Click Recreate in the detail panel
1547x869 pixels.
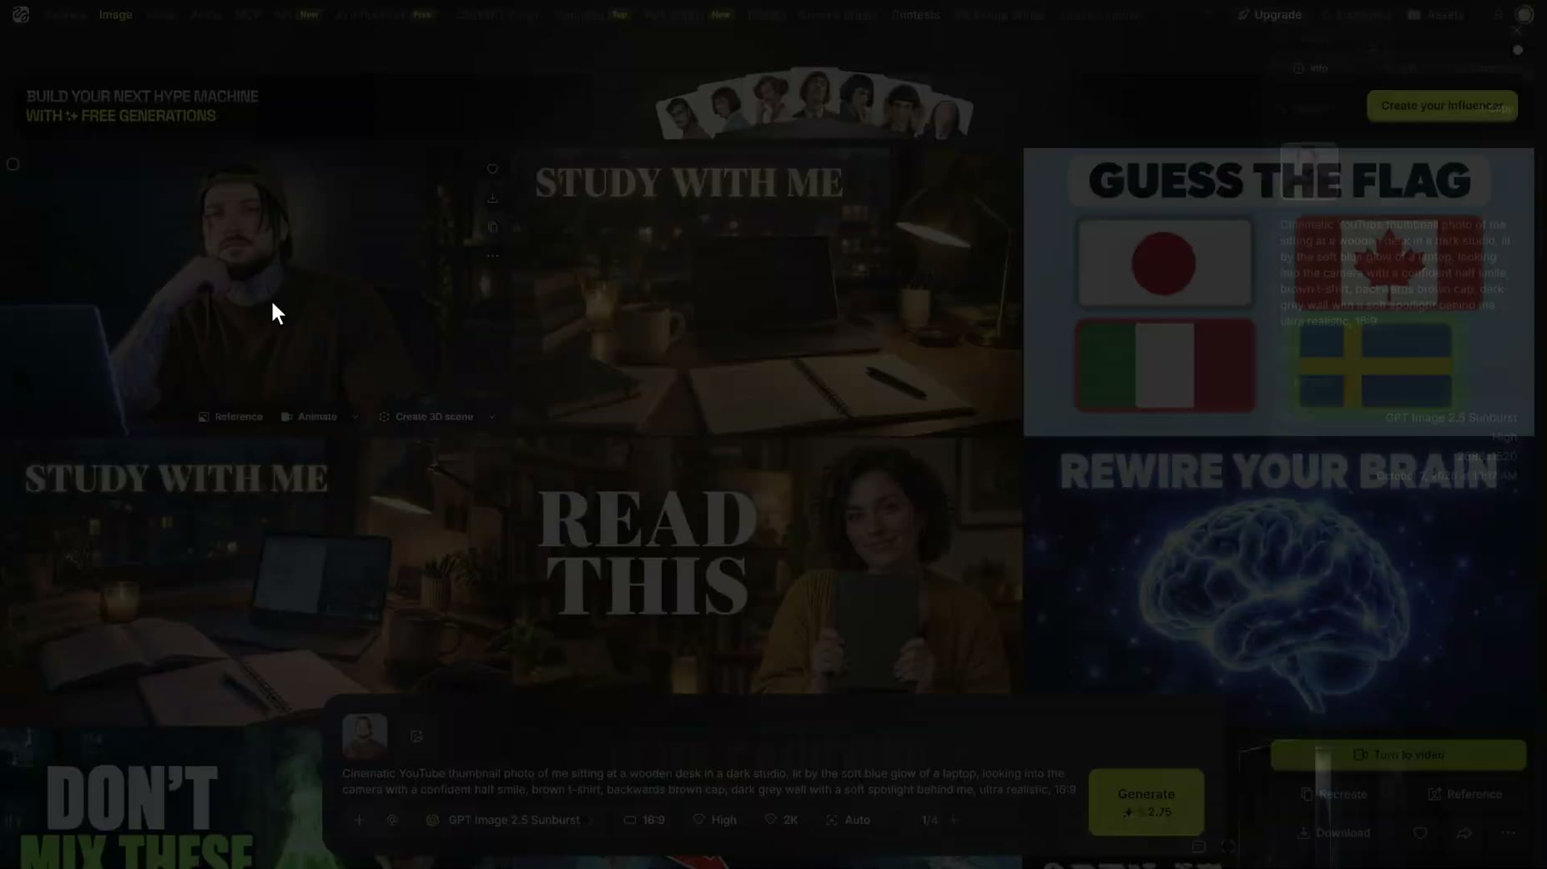1334,794
